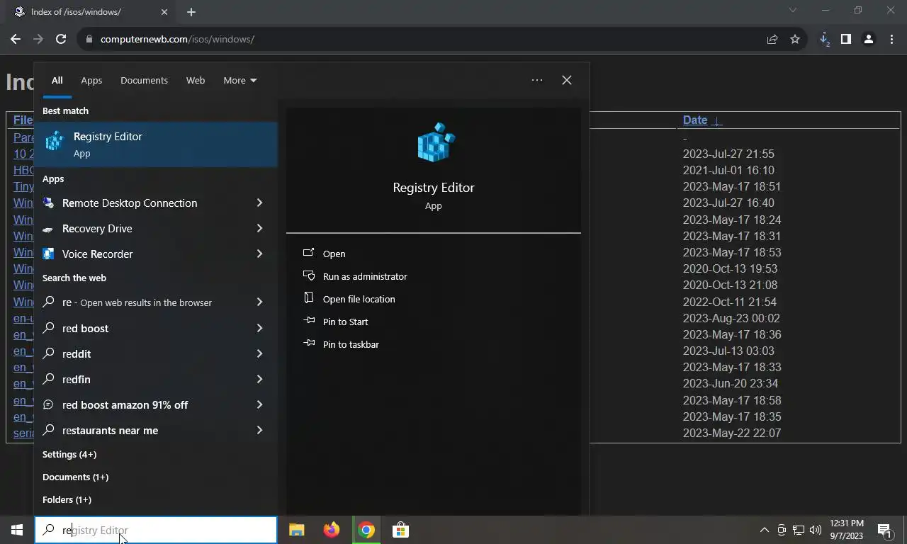Open Microsoft Store from the taskbar

[x=400, y=530]
